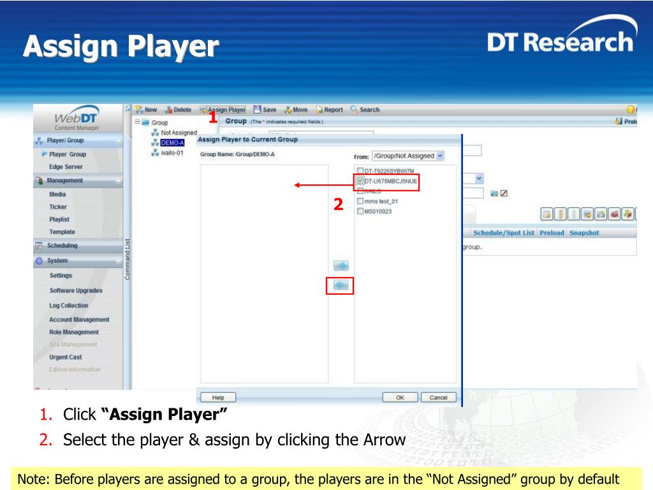
Task: Switch to the Preload tab
Action: point(552,233)
